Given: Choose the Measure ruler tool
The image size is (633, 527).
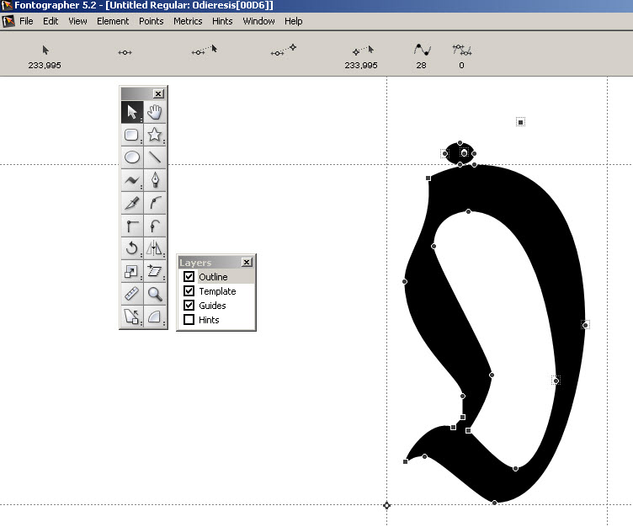Looking at the screenshot, I should pos(132,294).
